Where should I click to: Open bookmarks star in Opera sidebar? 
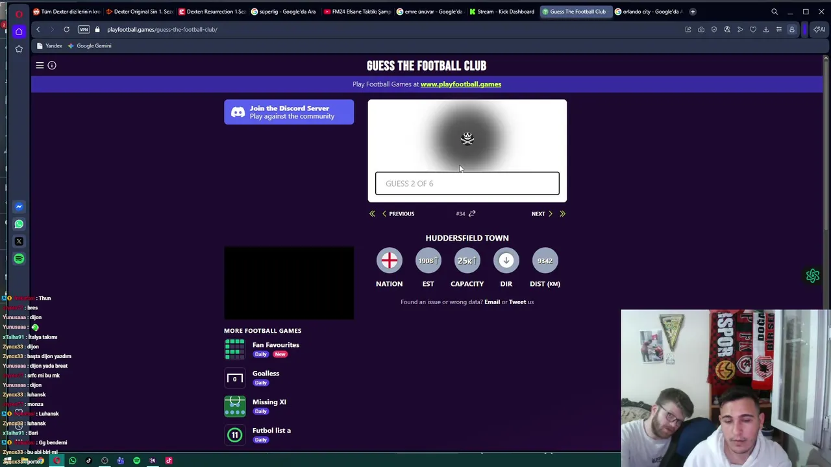coord(19,49)
